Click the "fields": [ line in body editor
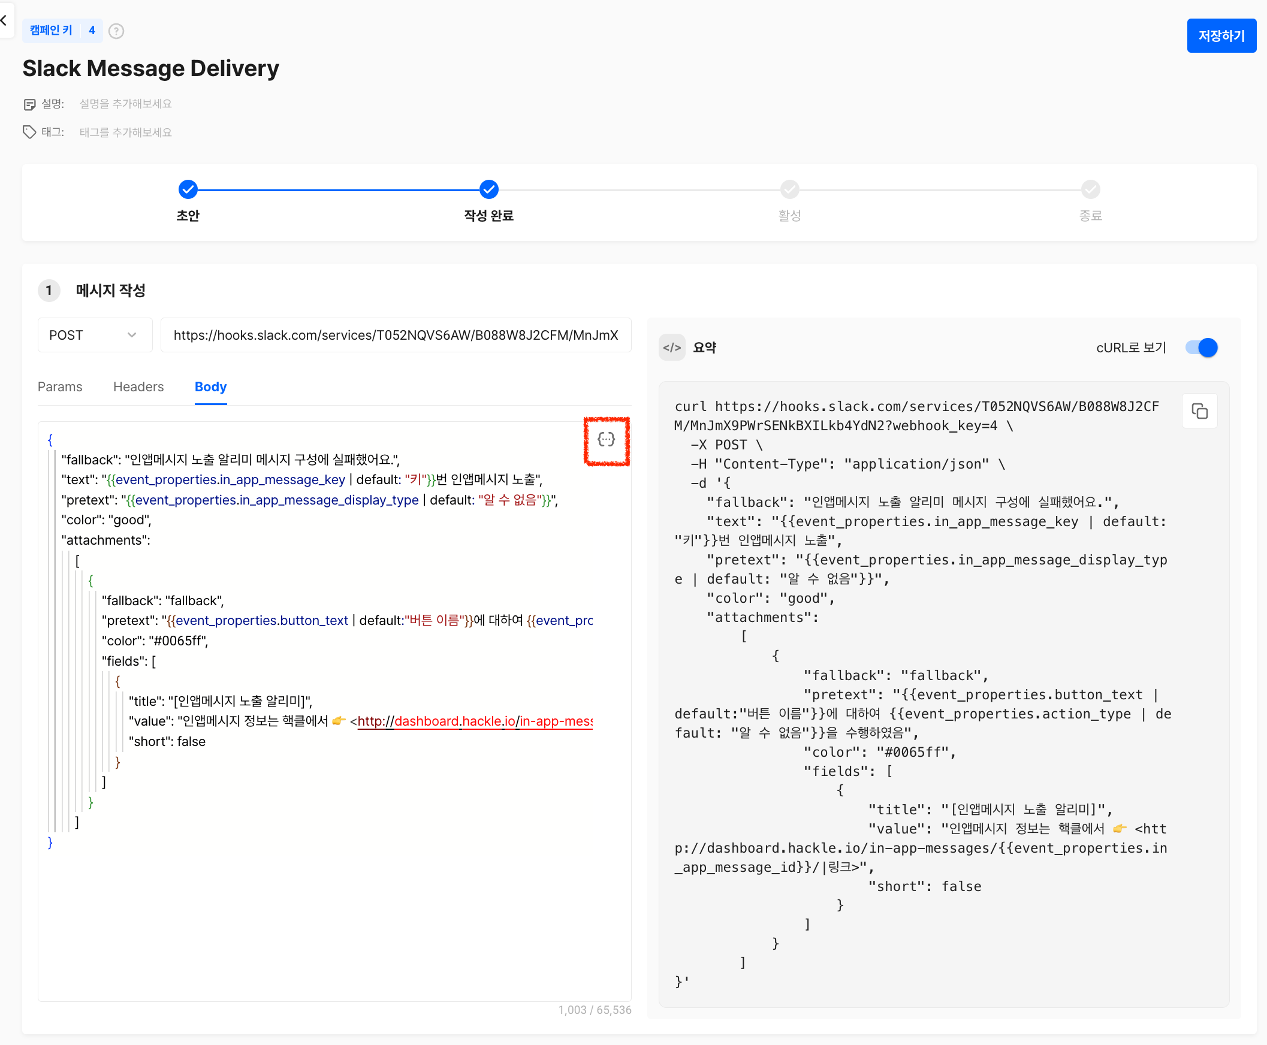The height and width of the screenshot is (1045, 1267). point(129,661)
